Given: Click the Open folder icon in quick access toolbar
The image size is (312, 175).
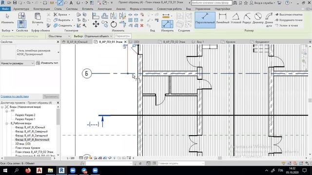Looking at the screenshot, I should [9, 3].
